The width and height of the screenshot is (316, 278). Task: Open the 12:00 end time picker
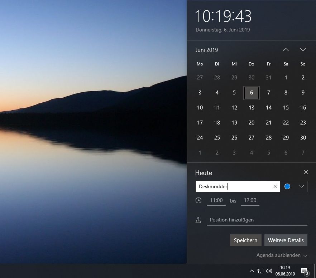[x=250, y=200]
